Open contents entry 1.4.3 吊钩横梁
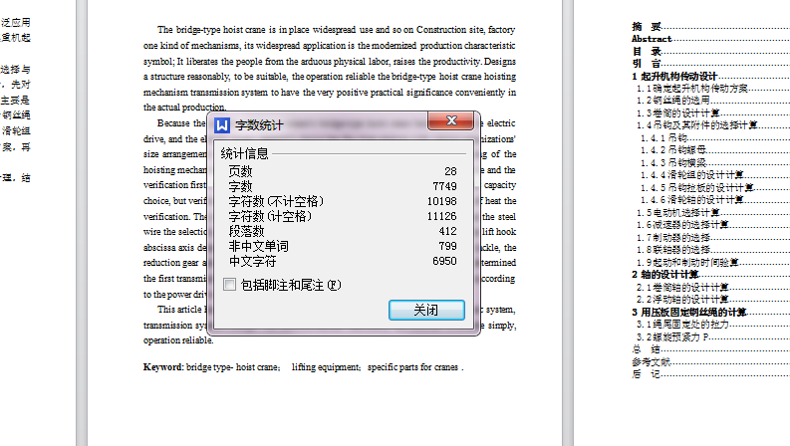 coord(715,162)
